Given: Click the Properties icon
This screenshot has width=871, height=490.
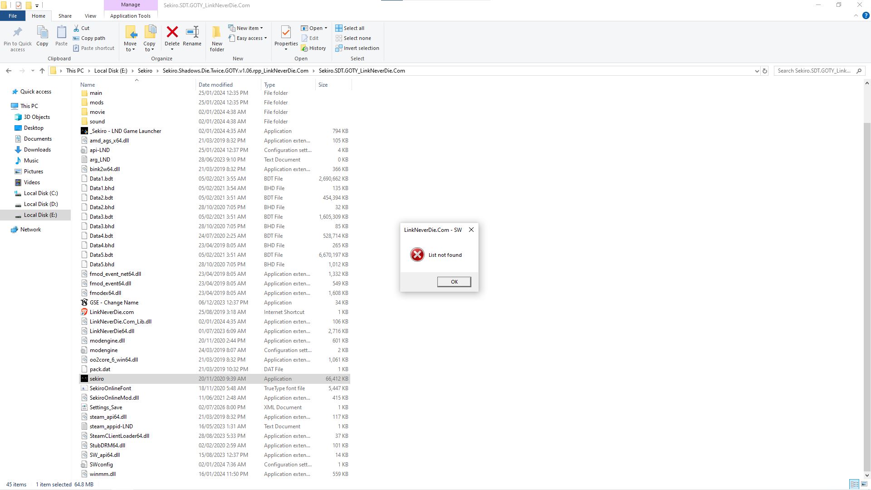Looking at the screenshot, I should [286, 32].
